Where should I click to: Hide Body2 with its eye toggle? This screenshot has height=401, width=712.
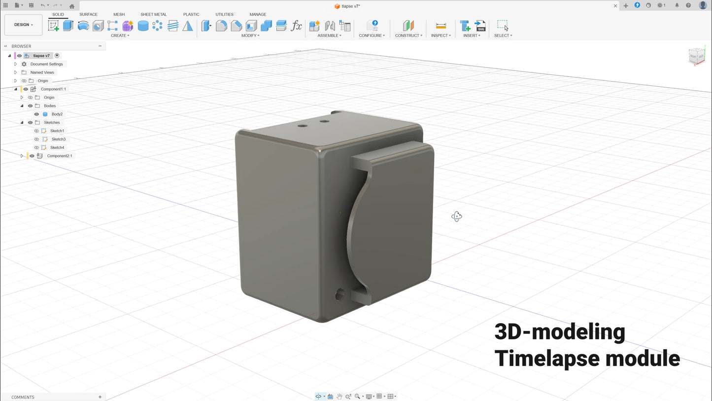tap(36, 114)
